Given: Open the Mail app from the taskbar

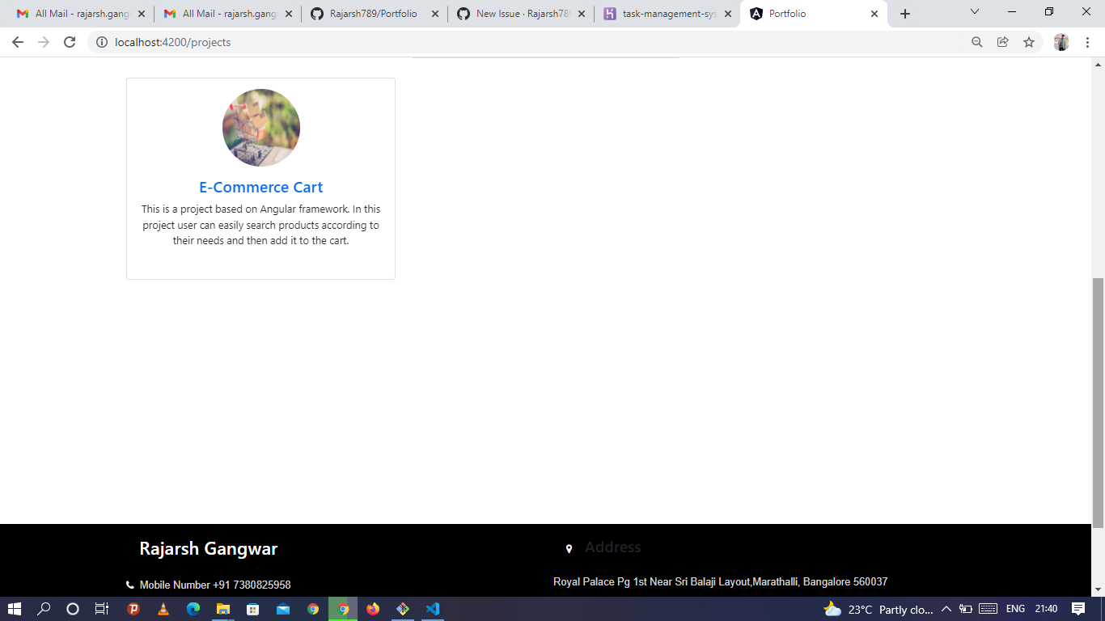Looking at the screenshot, I should 283,609.
